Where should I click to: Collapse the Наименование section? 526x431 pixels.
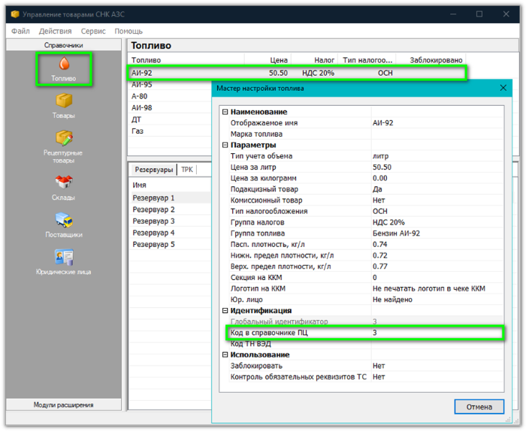pyautogui.click(x=225, y=112)
